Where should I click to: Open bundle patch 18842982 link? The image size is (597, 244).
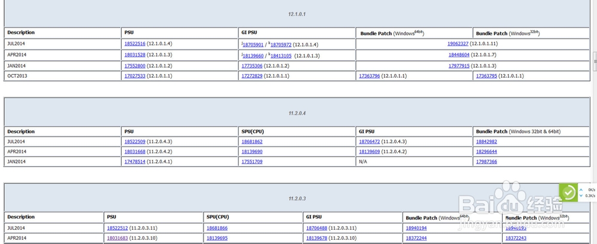pyautogui.click(x=487, y=141)
